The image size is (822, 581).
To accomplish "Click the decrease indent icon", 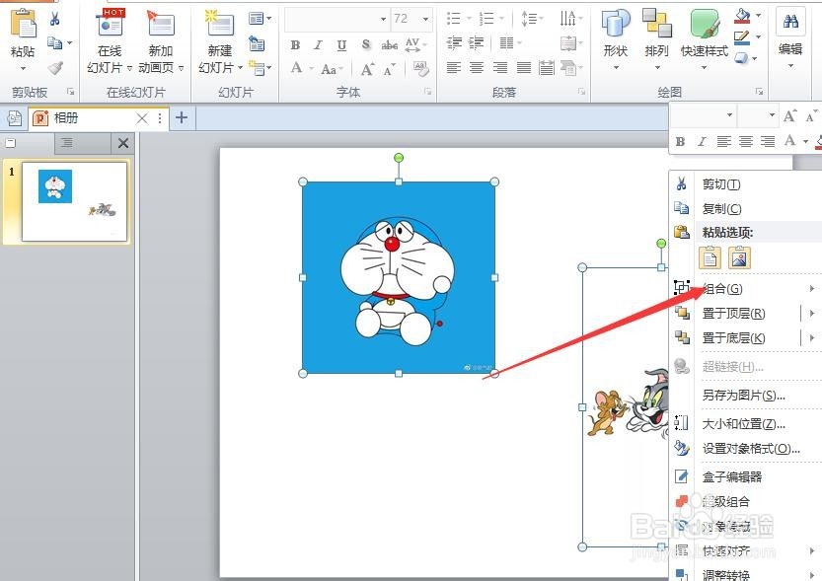I will pos(454,43).
